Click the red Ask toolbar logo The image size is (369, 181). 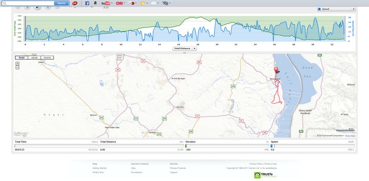[75, 3]
